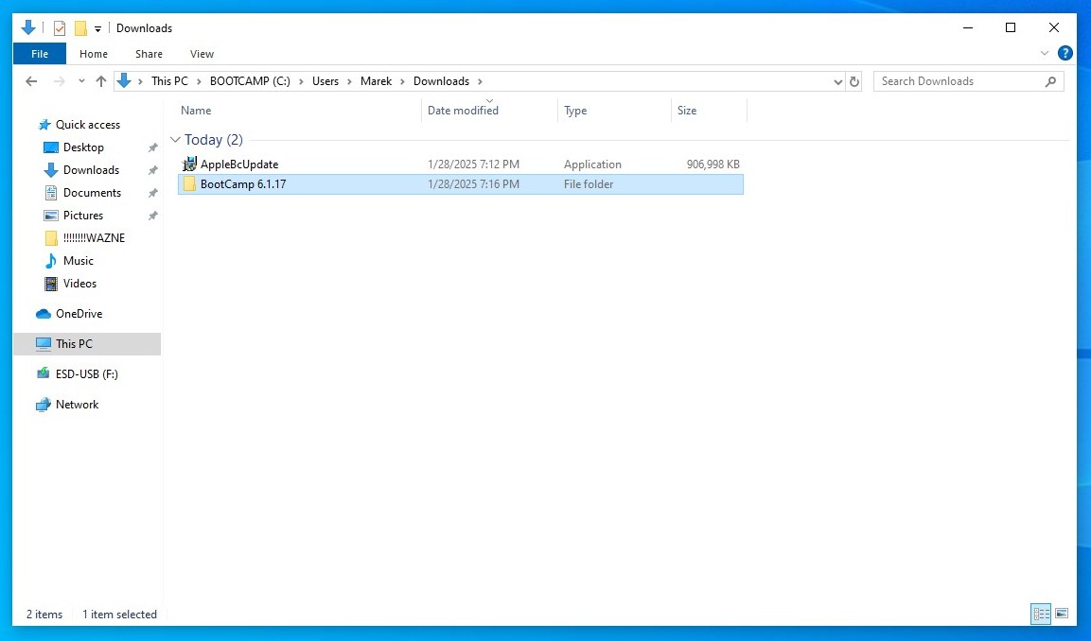Open the Help question mark icon
This screenshot has height=641, width=1091.
coord(1065,54)
